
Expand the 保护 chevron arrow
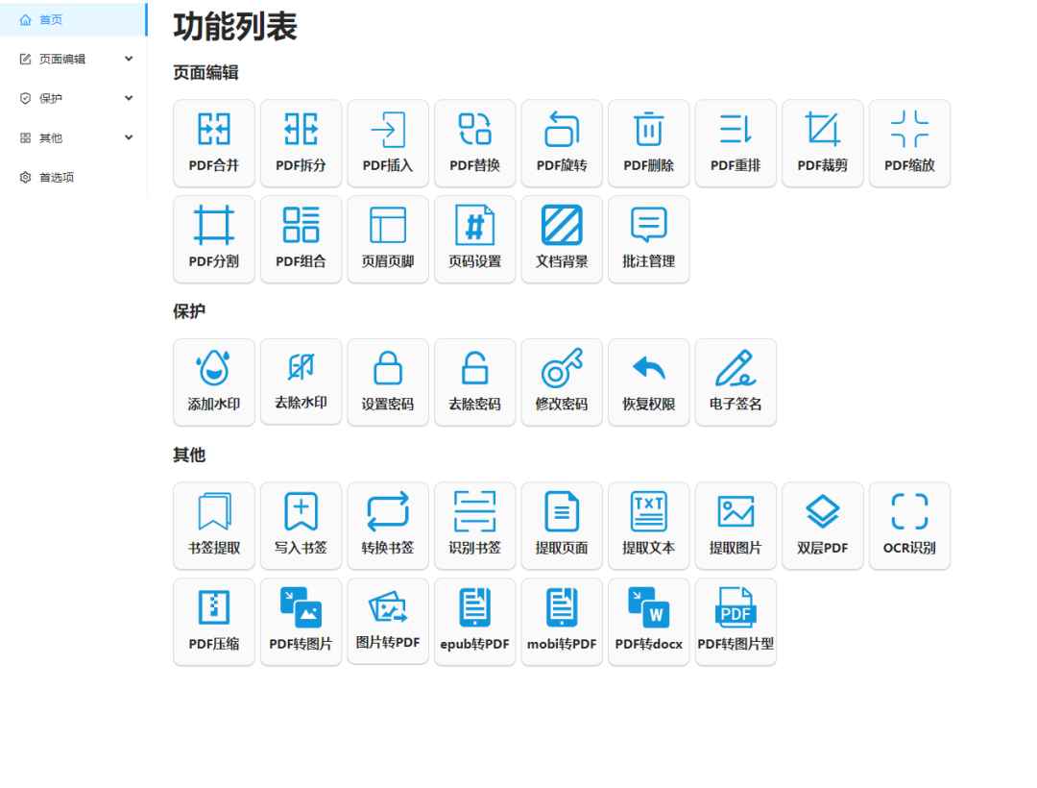[129, 98]
